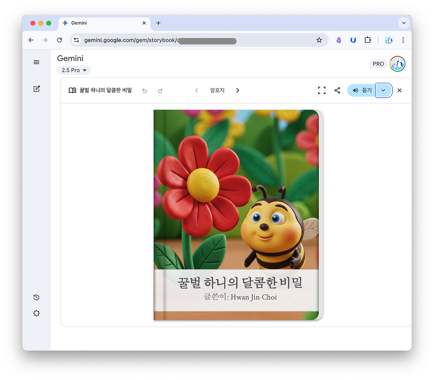Open settings gear in the sidebar
434x380 pixels.
click(36, 313)
